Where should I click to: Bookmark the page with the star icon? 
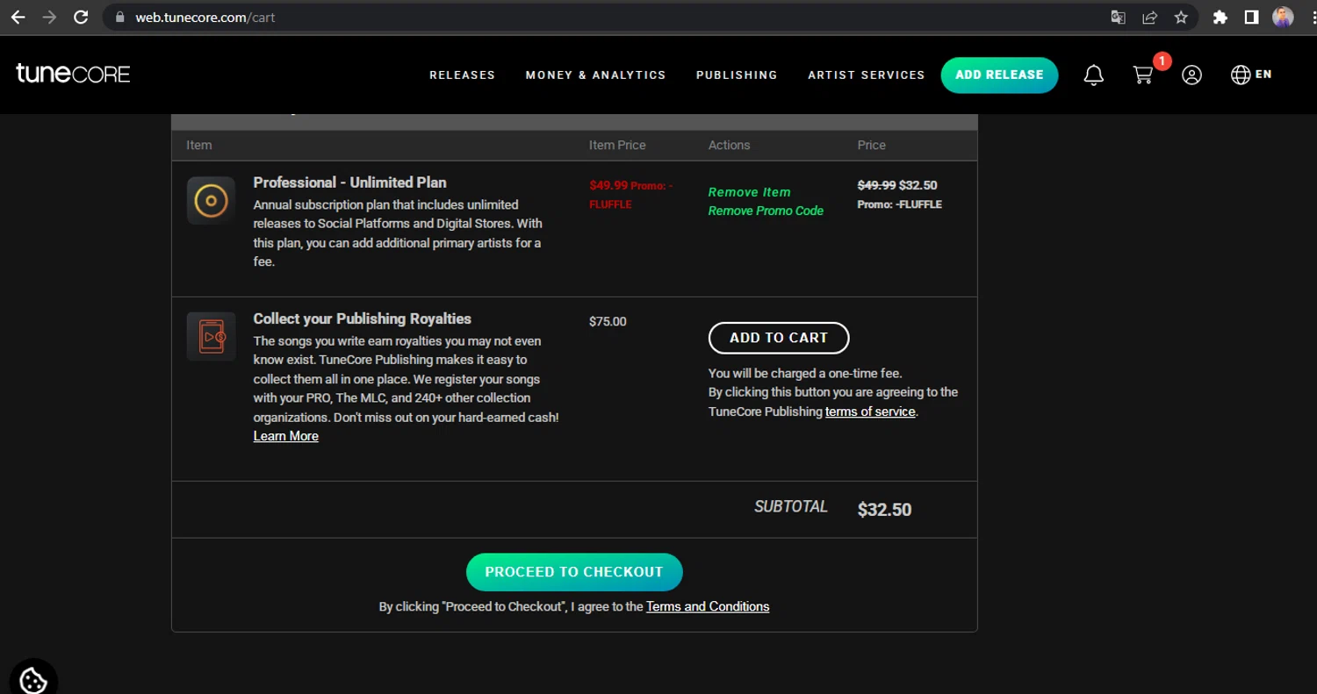click(x=1181, y=17)
